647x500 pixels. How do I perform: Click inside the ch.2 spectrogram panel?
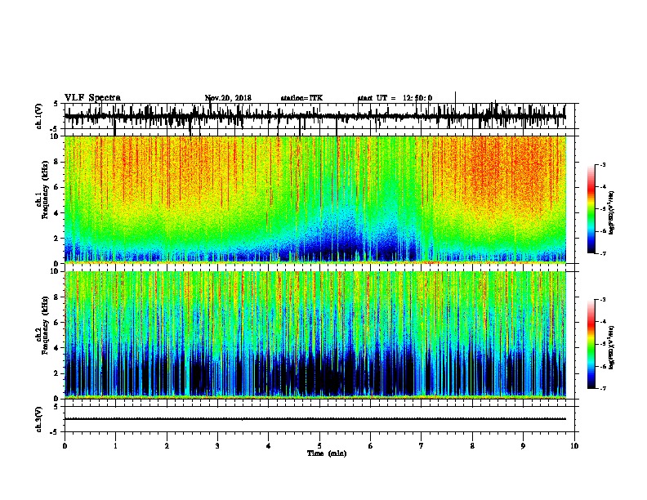tap(315, 335)
